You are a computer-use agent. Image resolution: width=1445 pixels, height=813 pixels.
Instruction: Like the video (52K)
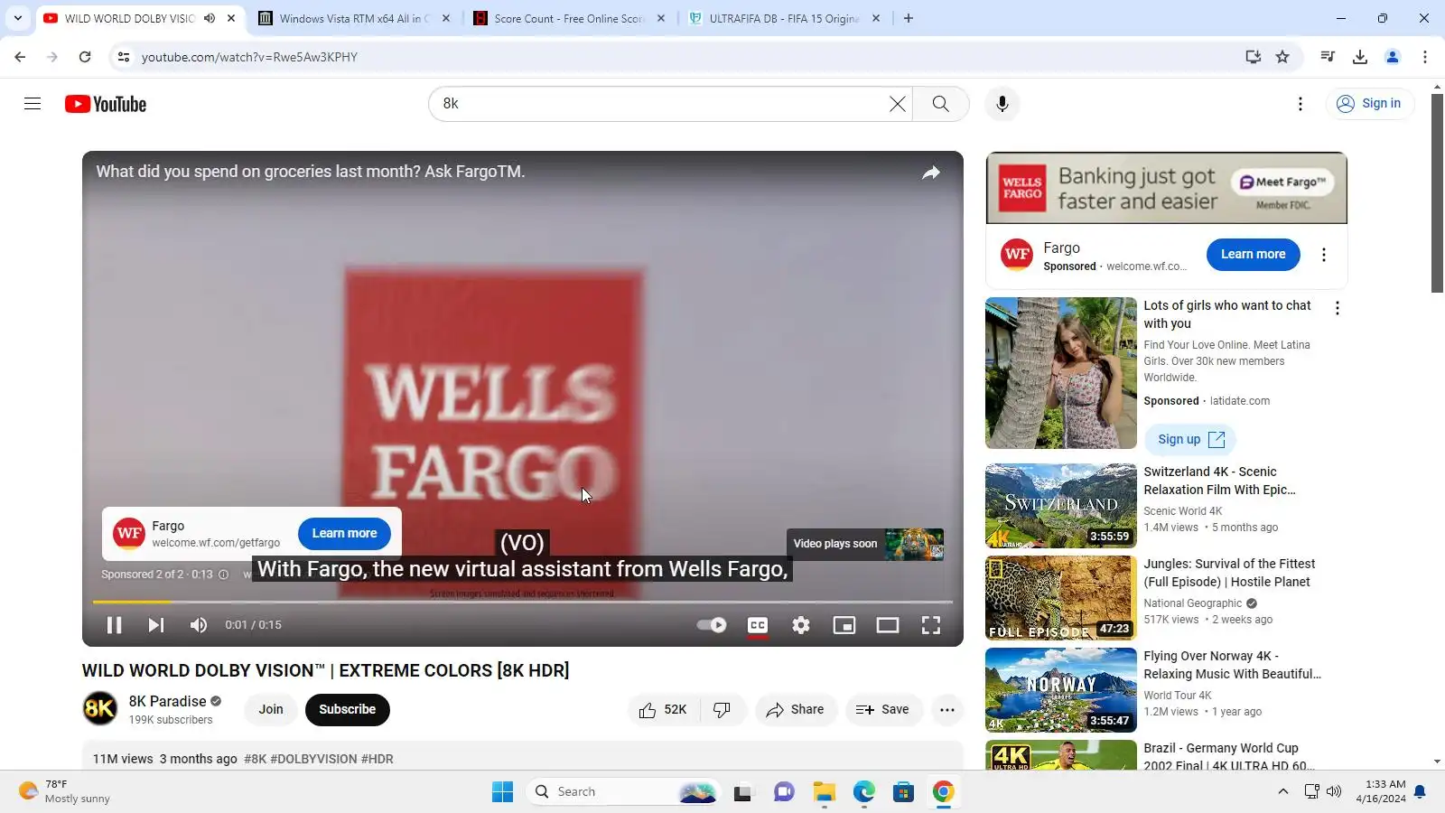(663, 710)
